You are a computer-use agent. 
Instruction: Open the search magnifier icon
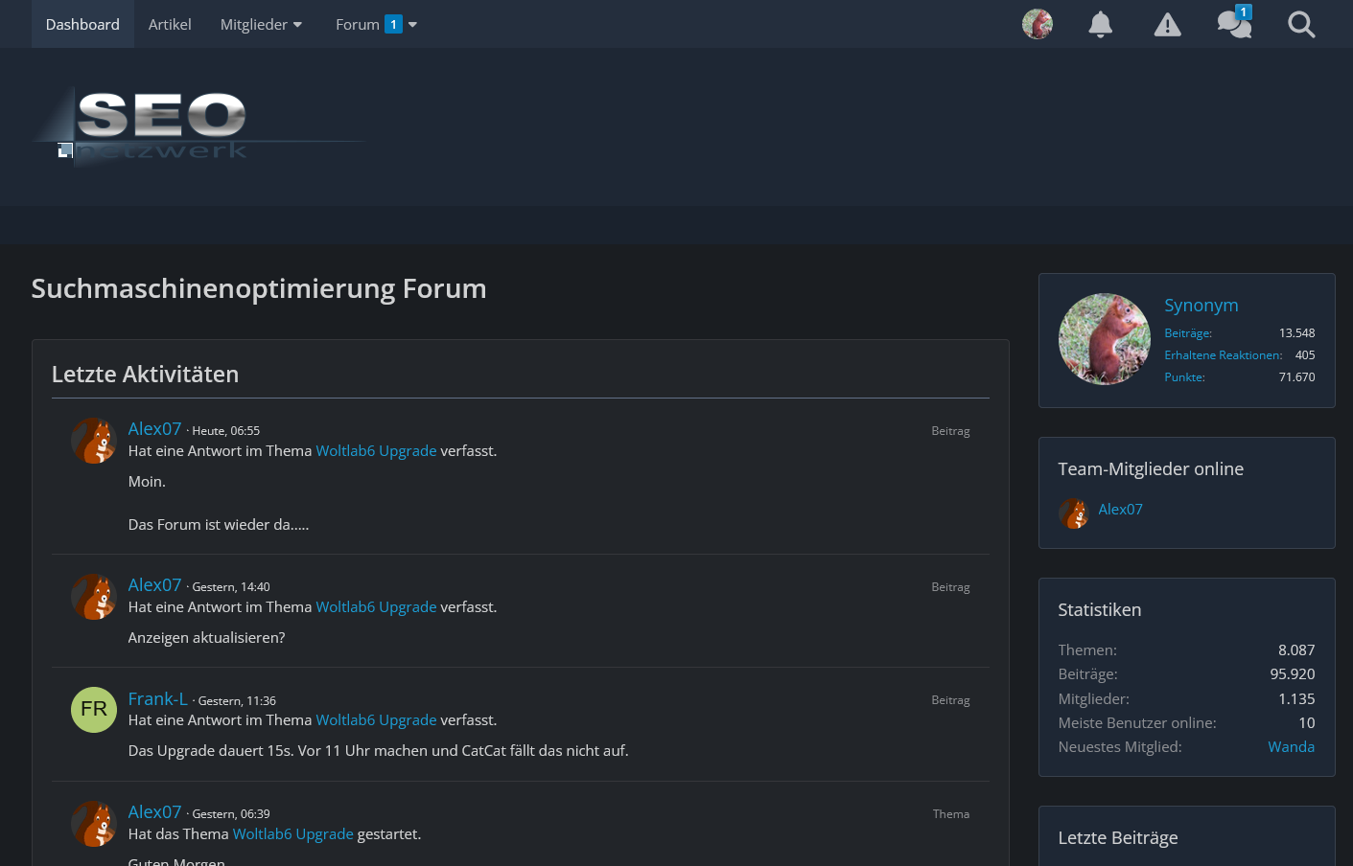click(1301, 25)
